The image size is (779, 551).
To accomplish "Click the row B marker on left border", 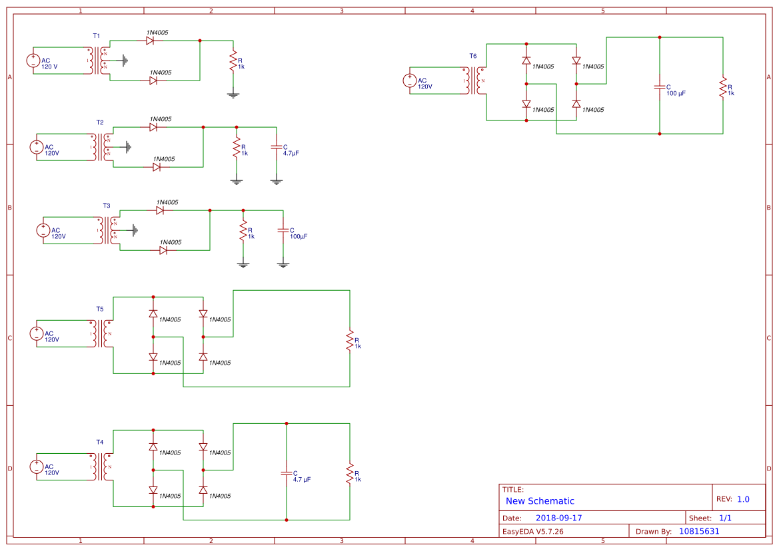I will [9, 207].
